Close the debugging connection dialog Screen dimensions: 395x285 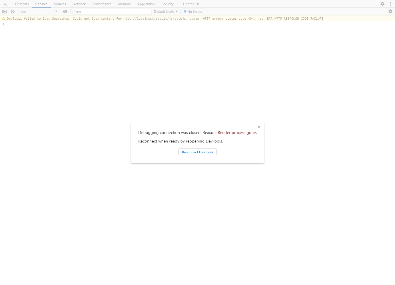tap(259, 127)
